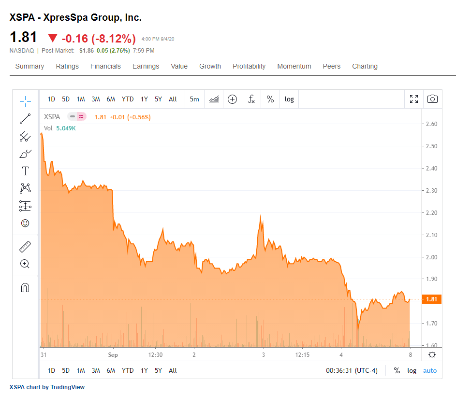Open the pattern drawing tool
This screenshot has height=395, width=456.
[25, 188]
